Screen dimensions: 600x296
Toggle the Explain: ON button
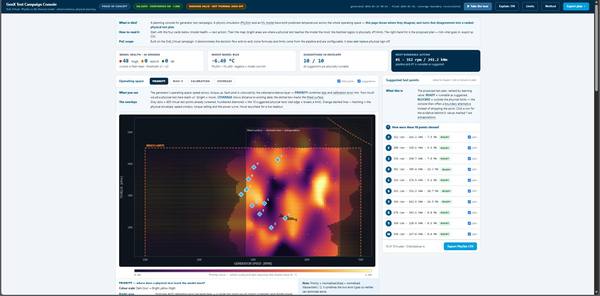507,6
